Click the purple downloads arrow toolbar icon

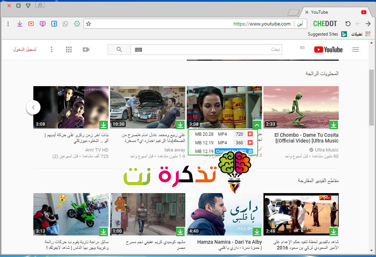(x=20, y=24)
